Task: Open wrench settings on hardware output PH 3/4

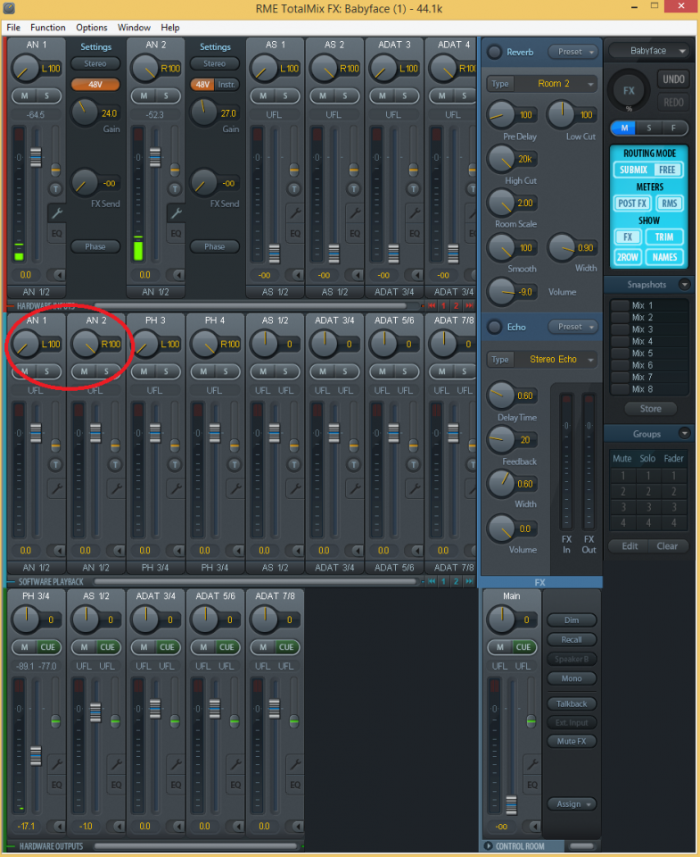Action: pos(55,763)
